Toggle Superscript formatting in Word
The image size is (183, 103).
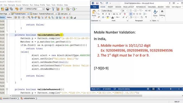pos(120,14)
